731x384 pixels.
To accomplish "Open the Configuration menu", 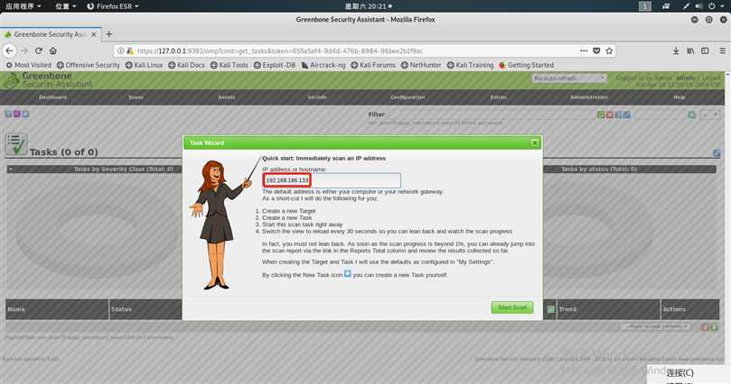I will pos(408,97).
